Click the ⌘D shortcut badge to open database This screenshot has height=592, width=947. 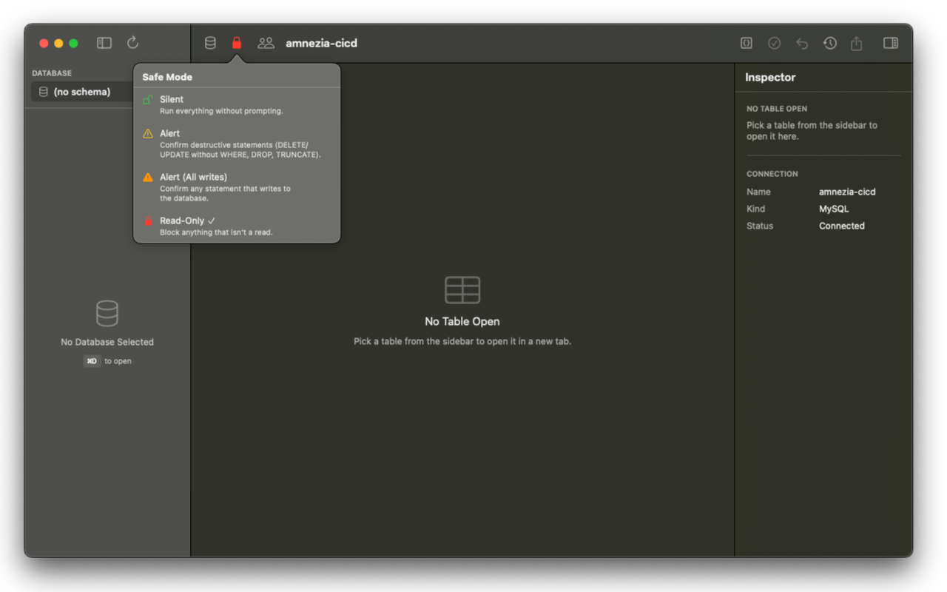coord(91,360)
